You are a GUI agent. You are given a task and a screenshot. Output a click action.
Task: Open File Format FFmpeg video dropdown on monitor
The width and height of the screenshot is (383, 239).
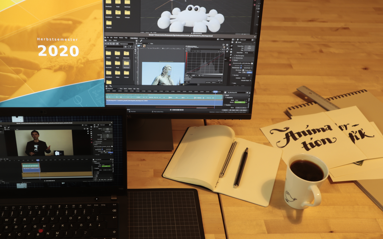(x=247, y=70)
